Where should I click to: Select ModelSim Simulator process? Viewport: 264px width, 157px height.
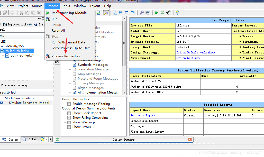point(20,98)
